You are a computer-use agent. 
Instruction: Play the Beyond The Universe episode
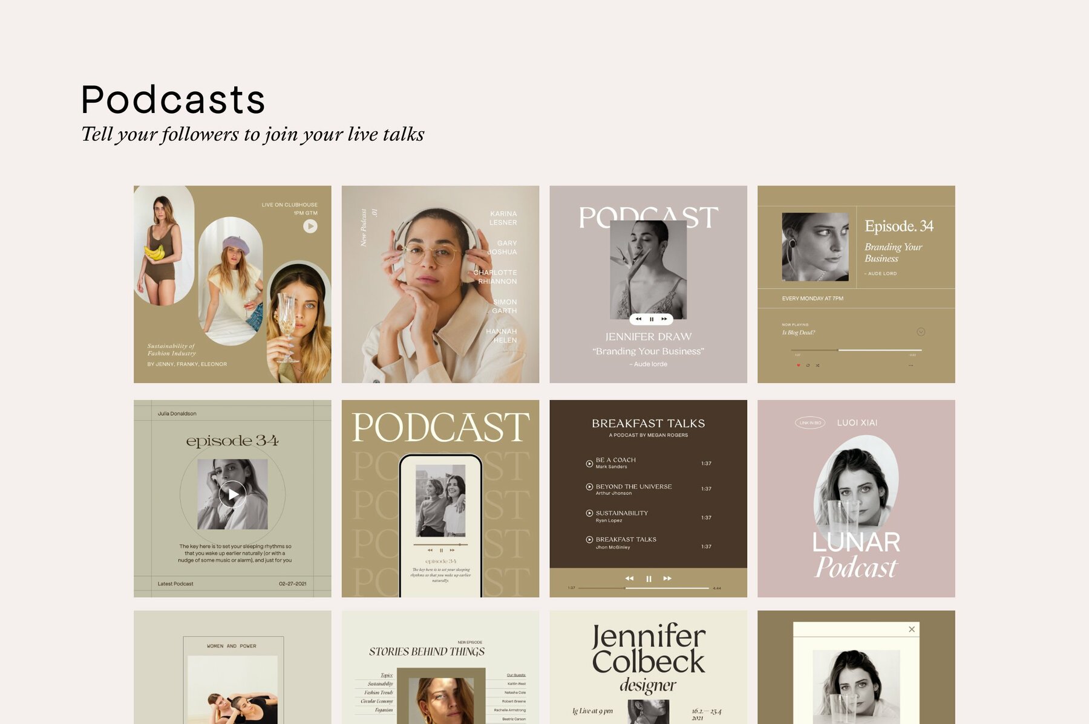(589, 487)
